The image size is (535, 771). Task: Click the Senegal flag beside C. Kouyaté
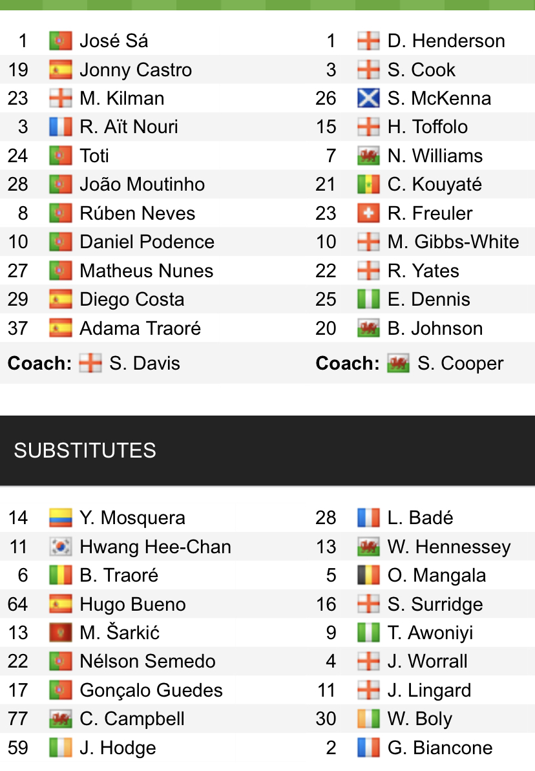pyautogui.click(x=368, y=184)
